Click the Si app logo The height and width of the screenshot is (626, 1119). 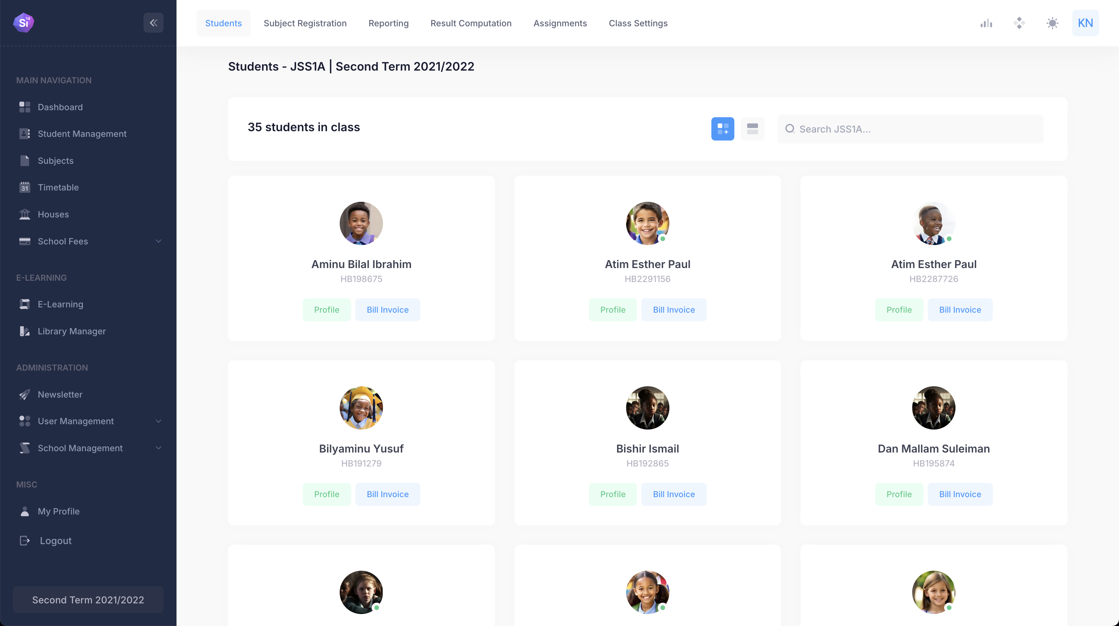(x=23, y=23)
